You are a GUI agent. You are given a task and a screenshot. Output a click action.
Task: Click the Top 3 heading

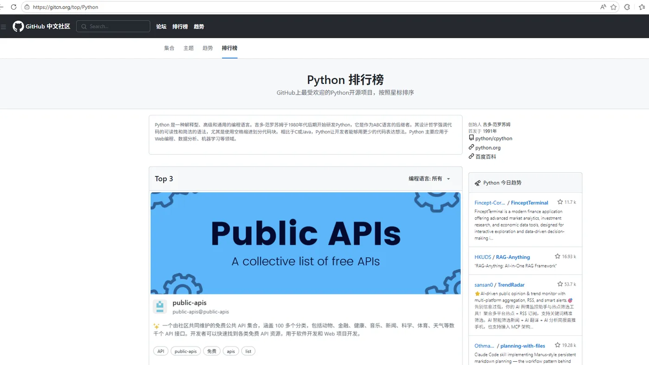[x=164, y=179]
